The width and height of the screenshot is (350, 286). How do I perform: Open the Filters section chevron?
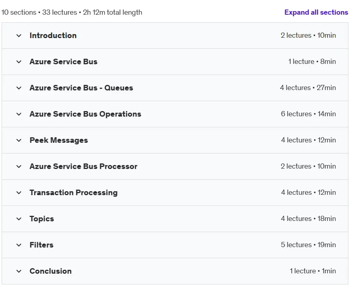pos(19,245)
